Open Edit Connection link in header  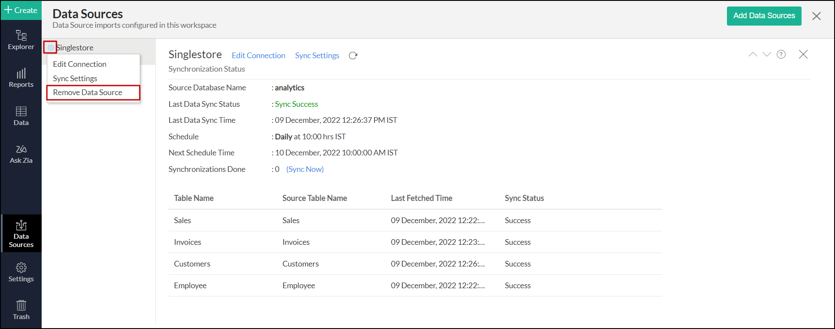[258, 56]
